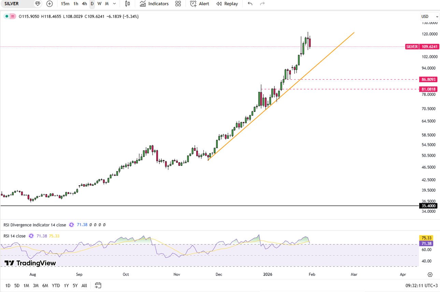
Task: Open the candlestick chart style selector
Action: 128,4
